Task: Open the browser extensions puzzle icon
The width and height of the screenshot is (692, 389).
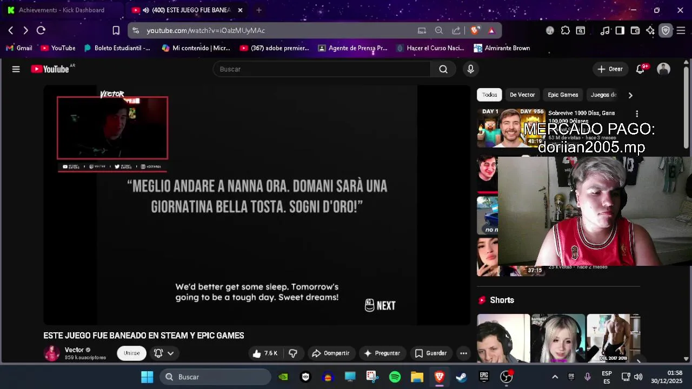Action: 565,30
